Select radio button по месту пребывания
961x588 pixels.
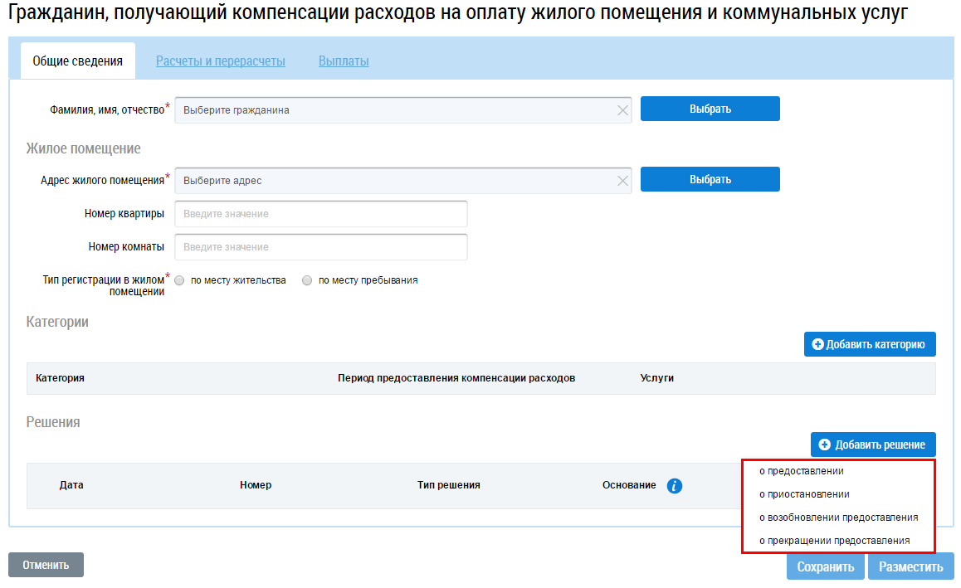tap(307, 281)
